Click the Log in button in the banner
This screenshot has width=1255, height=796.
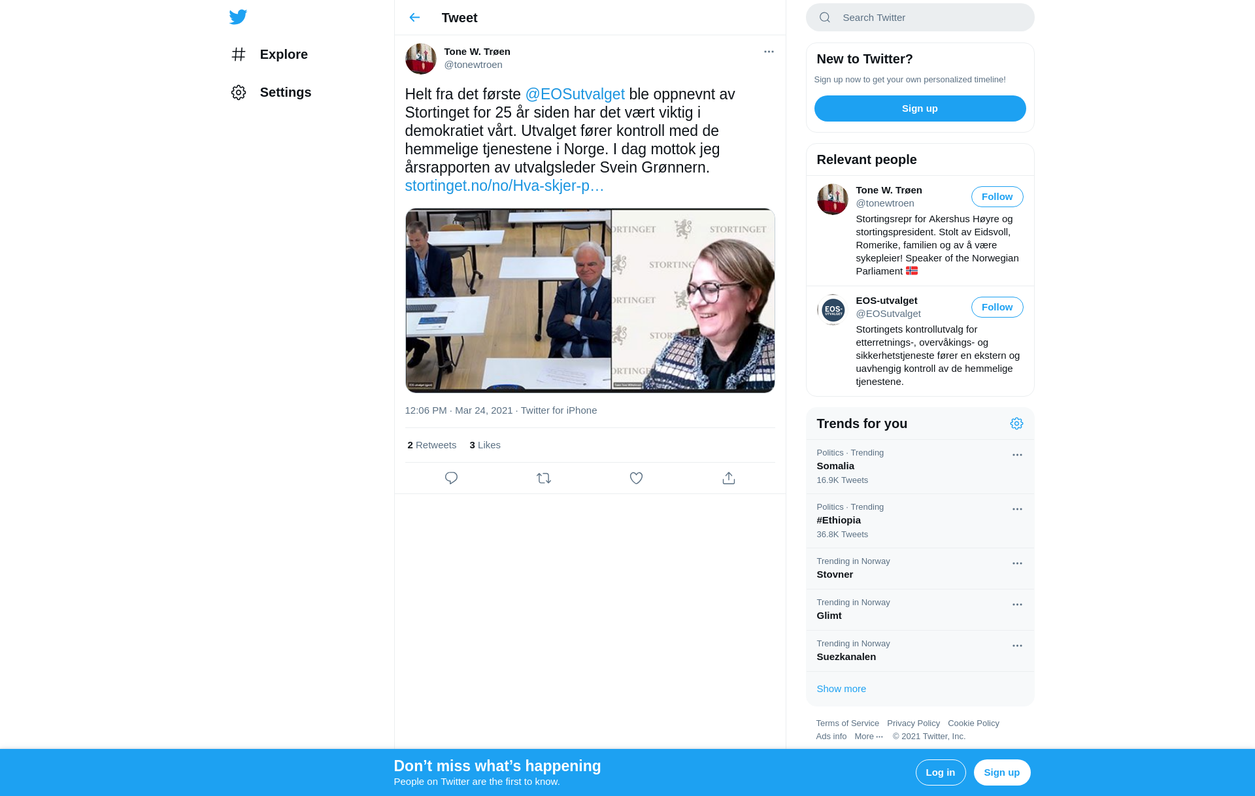(x=940, y=772)
